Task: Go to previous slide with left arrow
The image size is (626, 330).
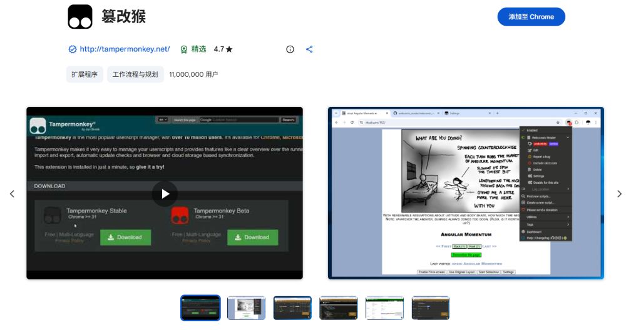Action: 12,194
